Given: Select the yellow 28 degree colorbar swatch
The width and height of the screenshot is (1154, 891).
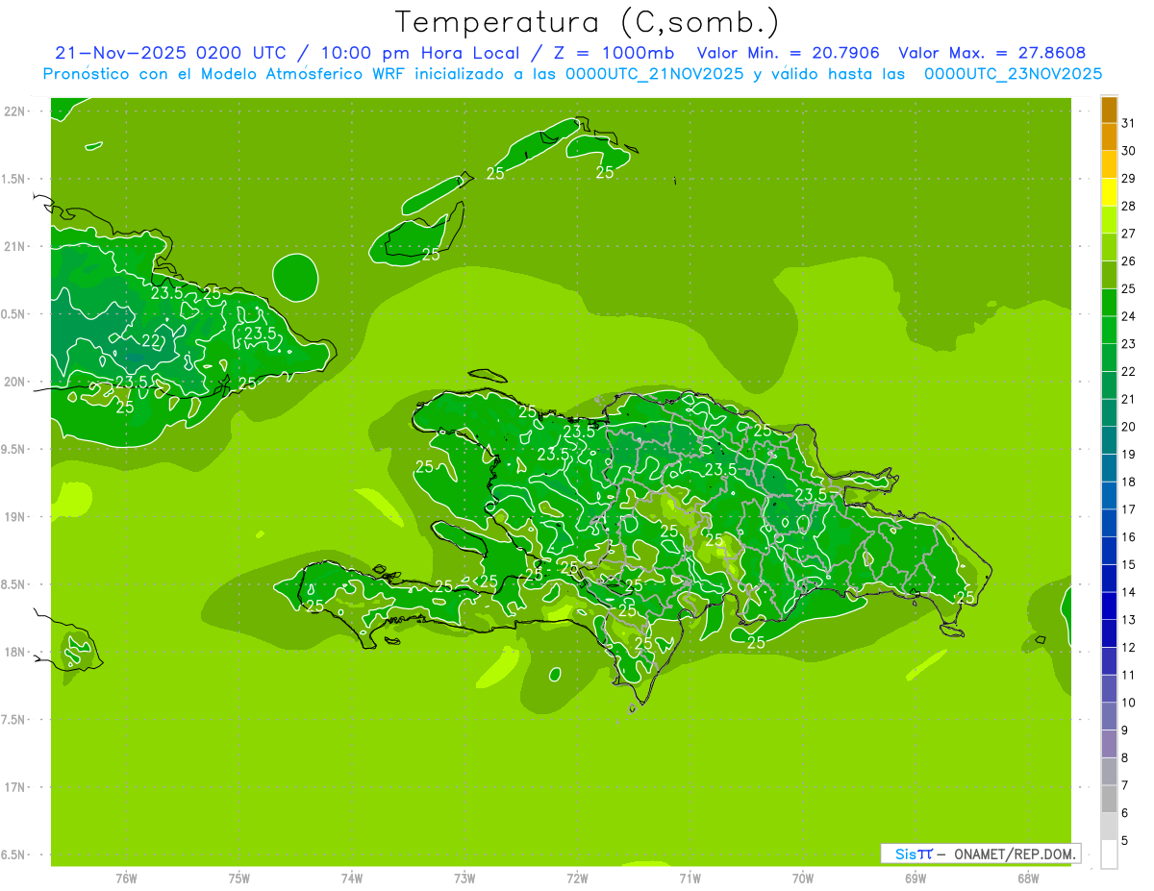Looking at the screenshot, I should (x=1109, y=193).
